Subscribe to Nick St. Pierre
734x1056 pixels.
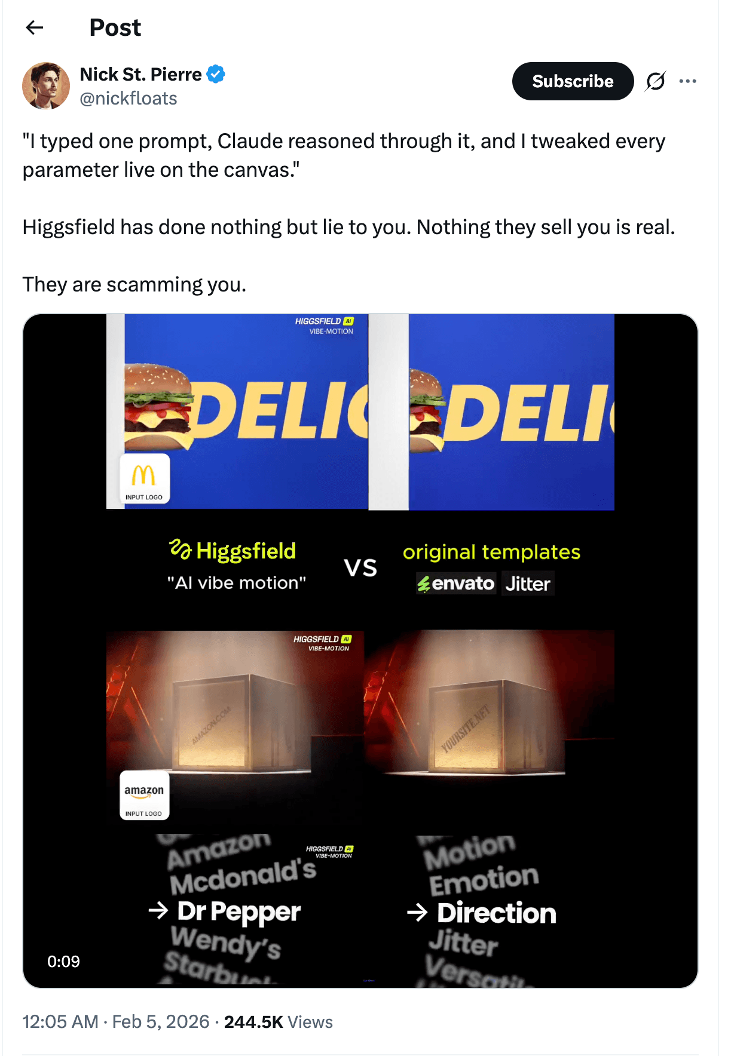573,81
